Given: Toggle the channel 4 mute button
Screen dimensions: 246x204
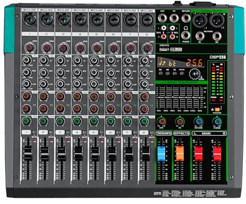Looking at the screenshot, I should (84, 132).
